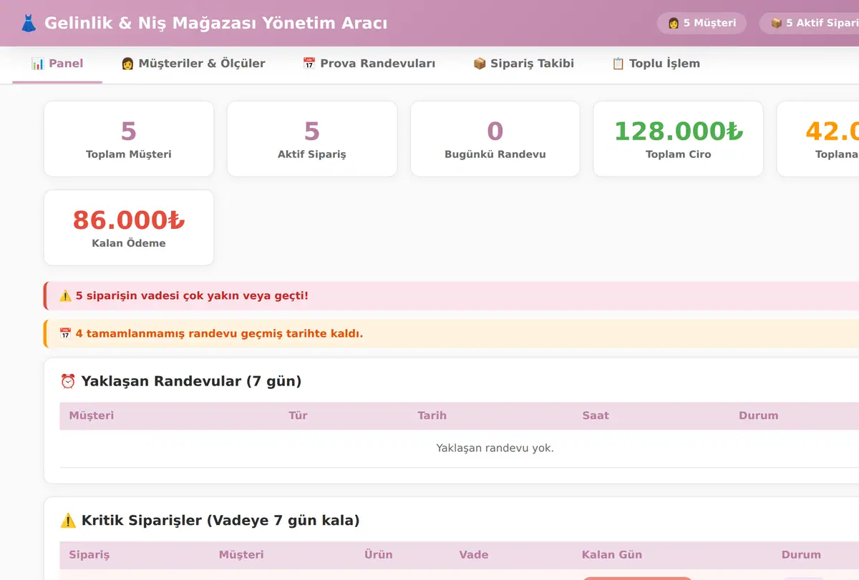Click the overdue orders warning alert
859x580 pixels.
[452, 295]
